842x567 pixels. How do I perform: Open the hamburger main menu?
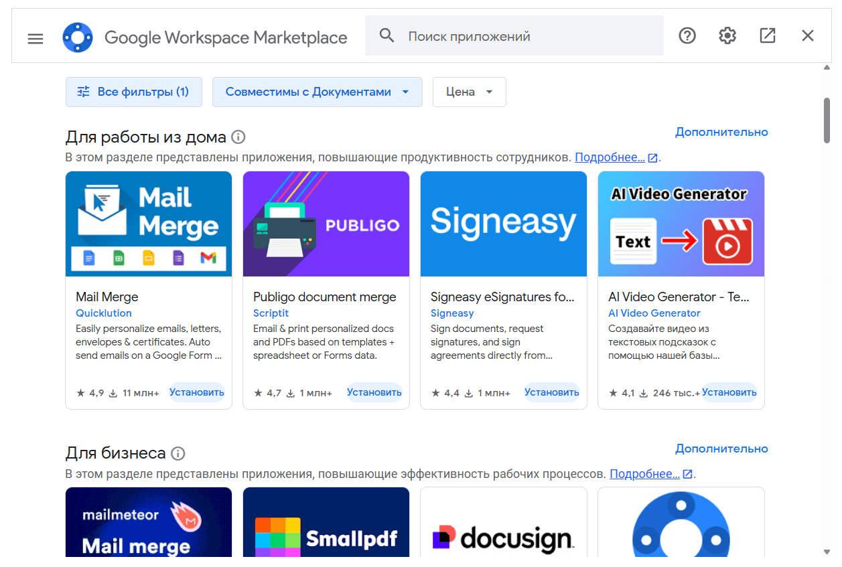click(36, 38)
